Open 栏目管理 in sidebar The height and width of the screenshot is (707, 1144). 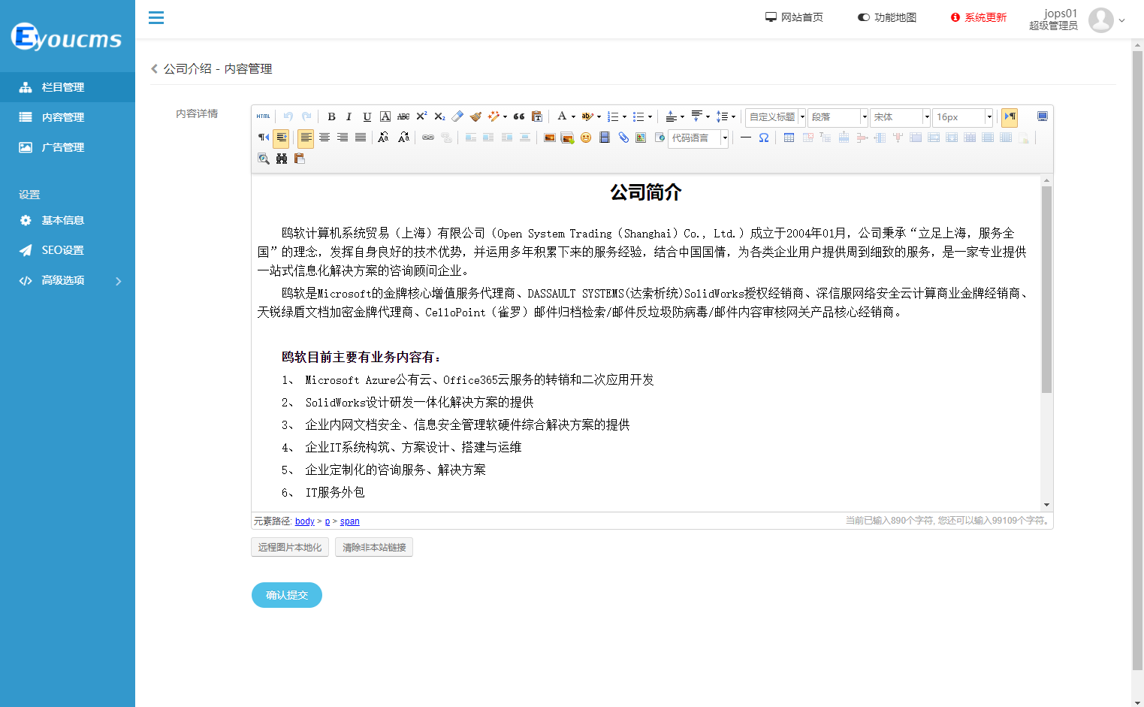click(68, 87)
